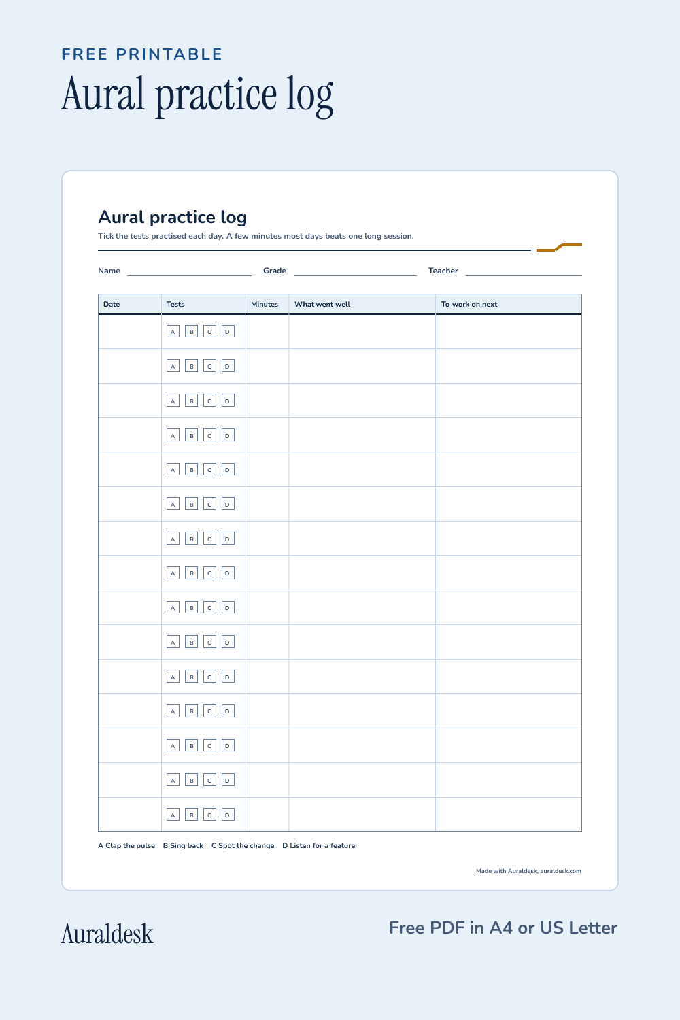Select the Minutes column header
Image resolution: width=680 pixels, height=1020 pixels.
coord(267,304)
